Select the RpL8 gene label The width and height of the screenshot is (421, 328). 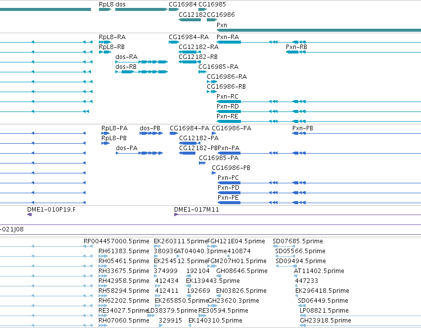click(x=106, y=4)
